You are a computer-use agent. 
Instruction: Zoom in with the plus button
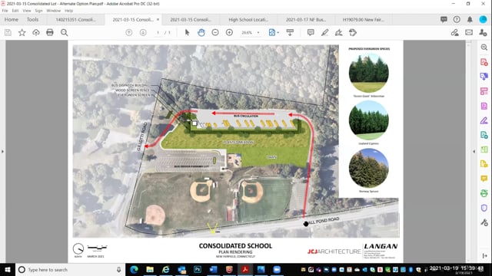coord(229,32)
